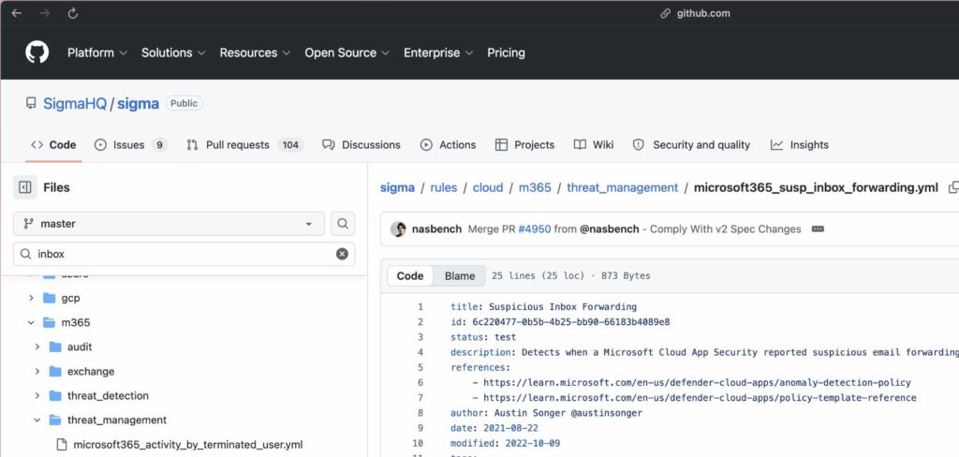Open nasbench's avatar profile picture
This screenshot has height=457, width=959.
[398, 229]
